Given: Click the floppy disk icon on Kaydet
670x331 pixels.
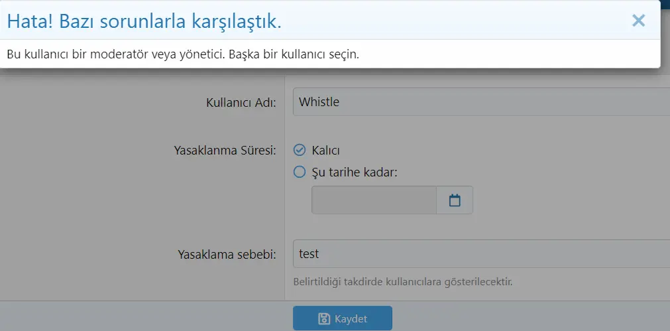Looking at the screenshot, I should [324, 318].
